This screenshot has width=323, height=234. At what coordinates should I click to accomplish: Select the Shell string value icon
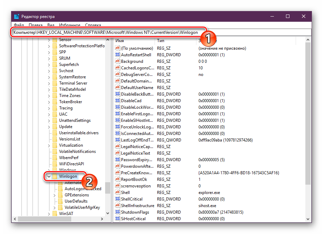point(117,193)
